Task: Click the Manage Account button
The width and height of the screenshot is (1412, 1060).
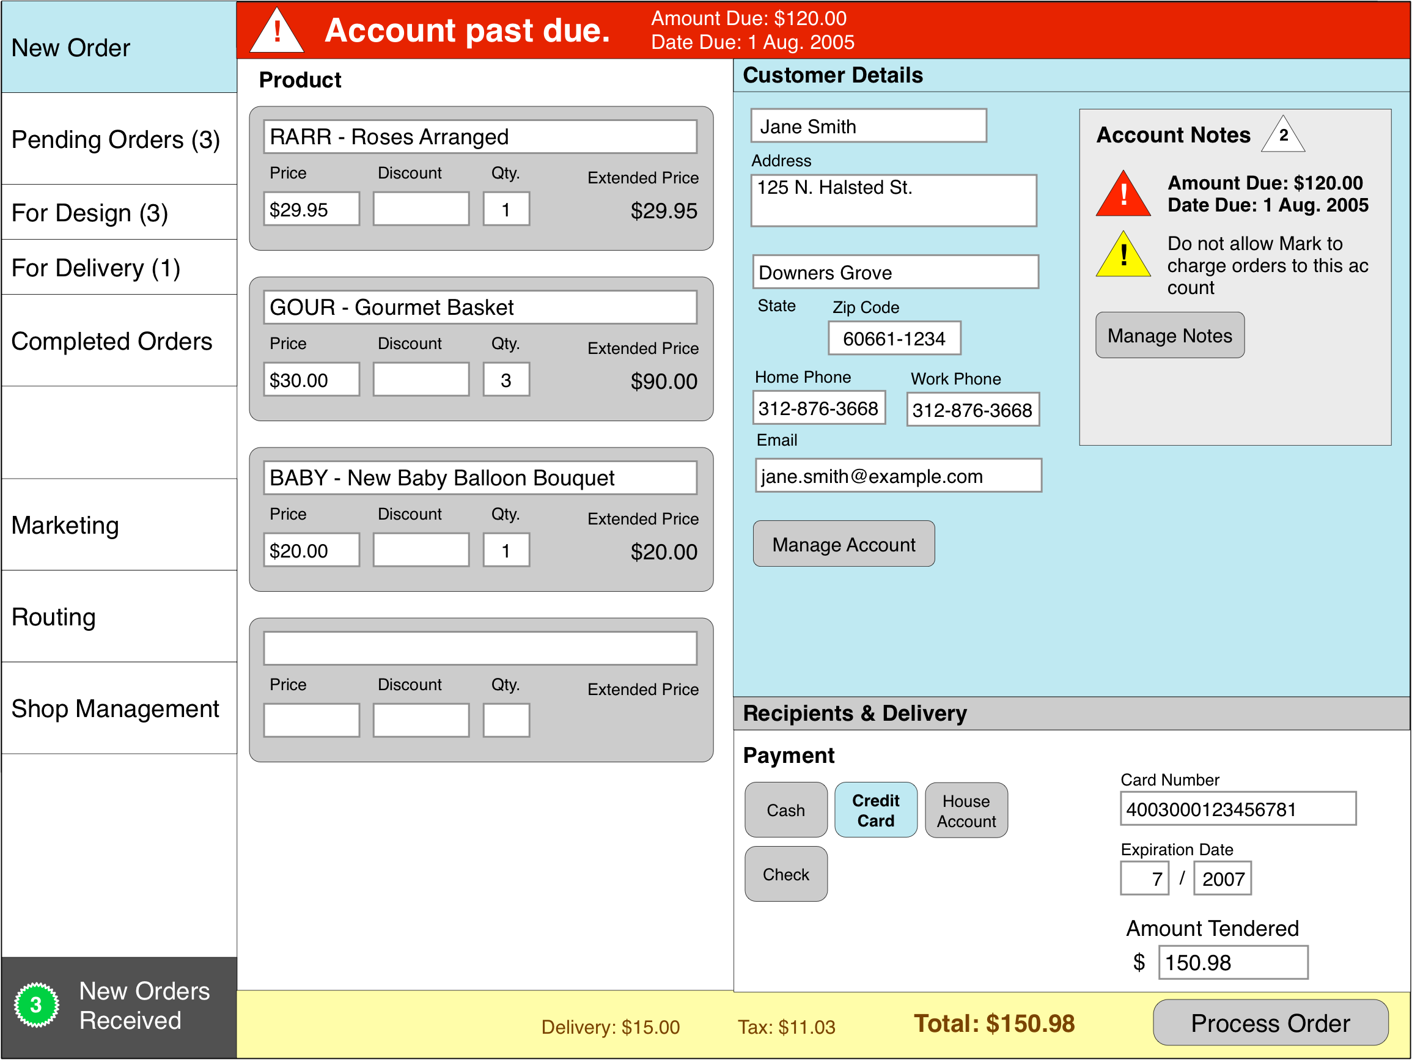Action: click(844, 544)
